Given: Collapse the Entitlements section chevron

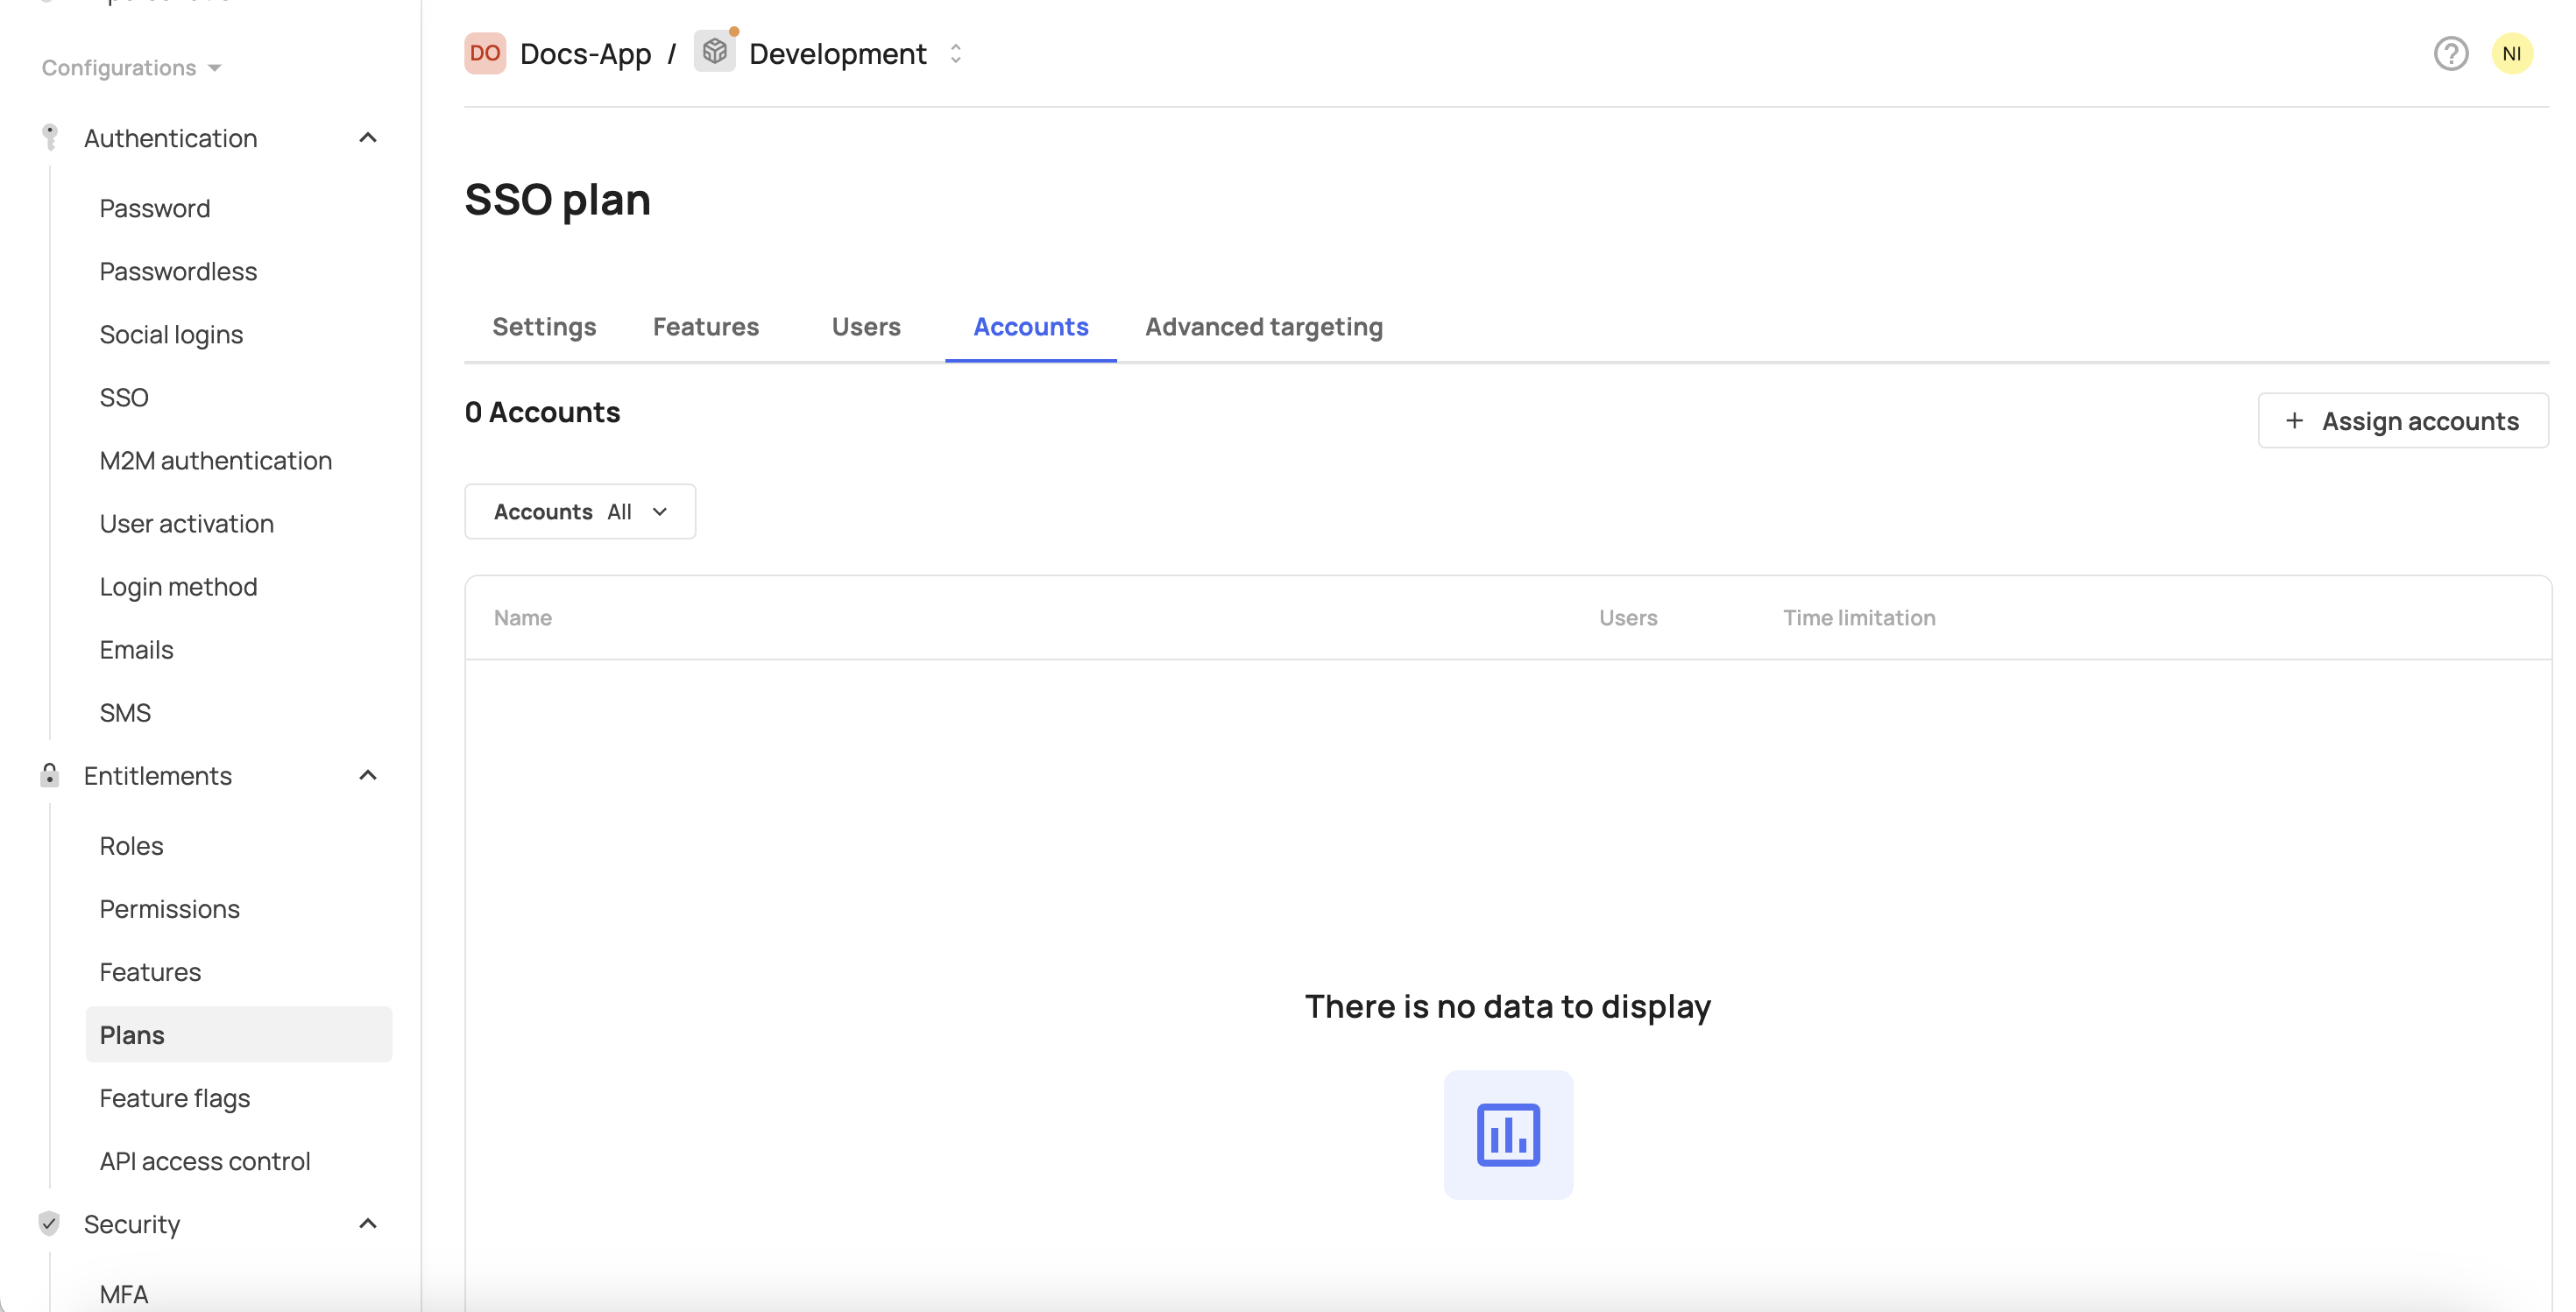Looking at the screenshot, I should tap(368, 775).
